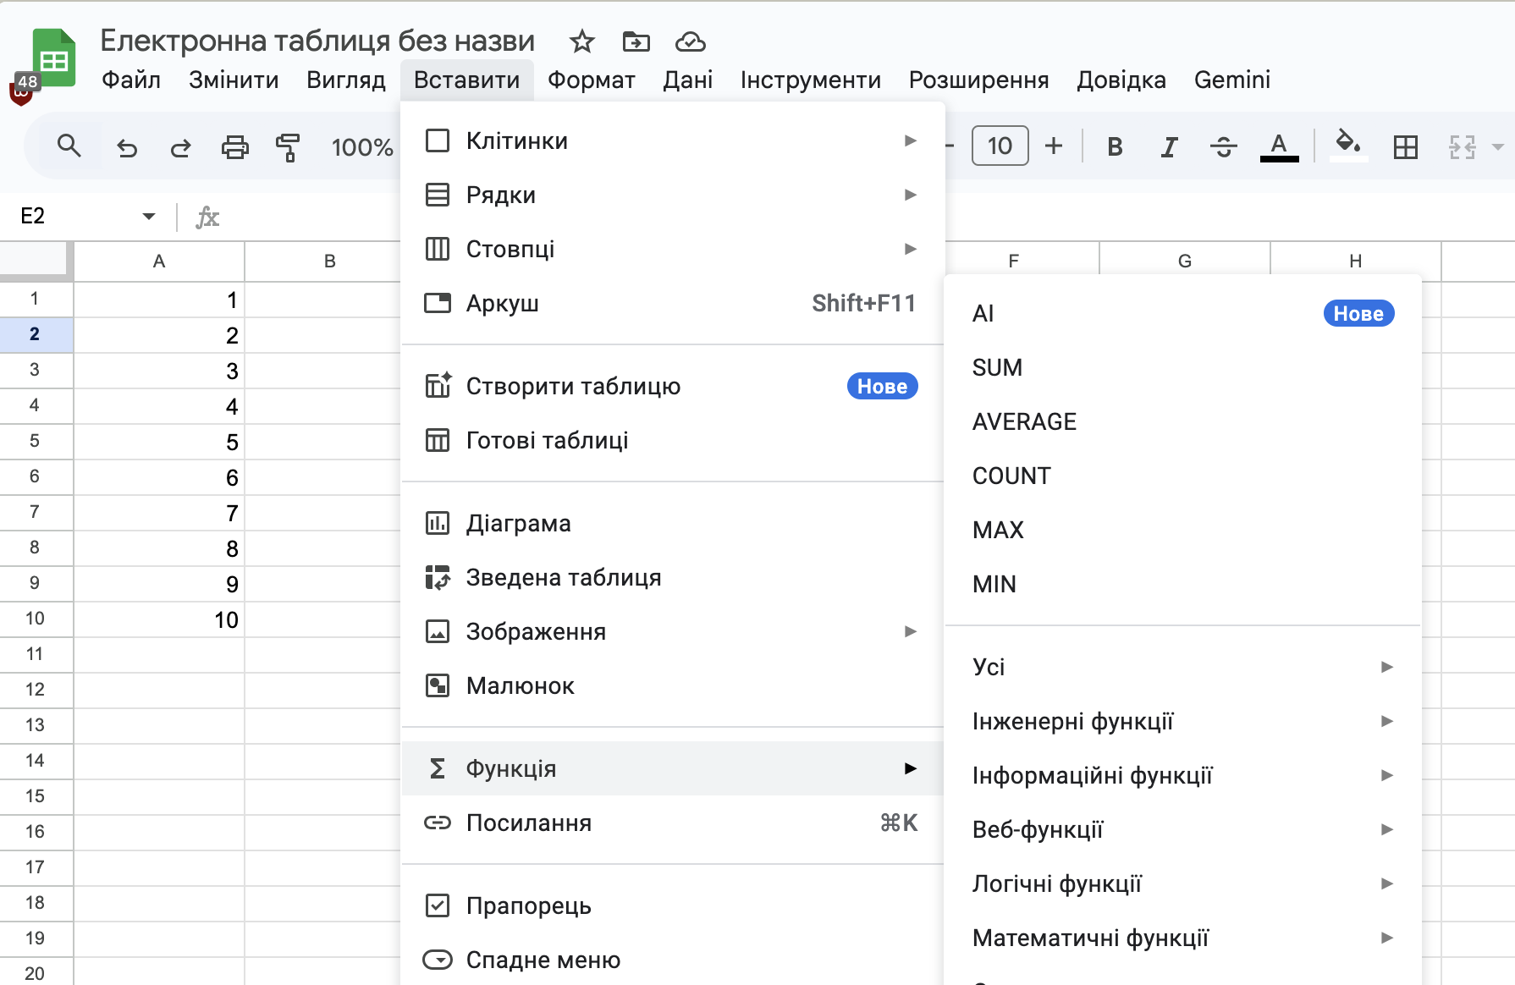The image size is (1515, 985).
Task: Open the name box dropdown arrow
Action: coord(149,217)
